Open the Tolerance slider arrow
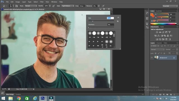The image size is (179, 101). [x=99, y=6]
